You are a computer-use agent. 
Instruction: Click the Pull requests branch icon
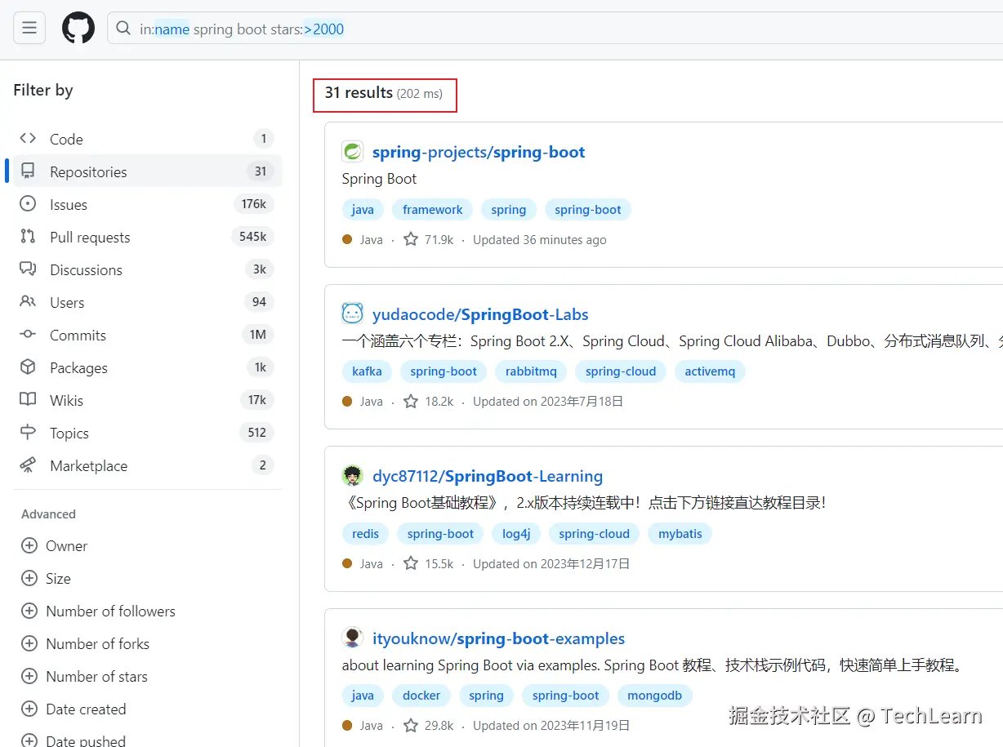pyautogui.click(x=28, y=237)
